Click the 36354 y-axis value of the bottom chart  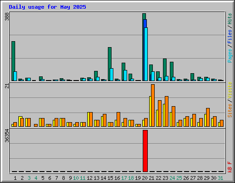click(x=7, y=136)
